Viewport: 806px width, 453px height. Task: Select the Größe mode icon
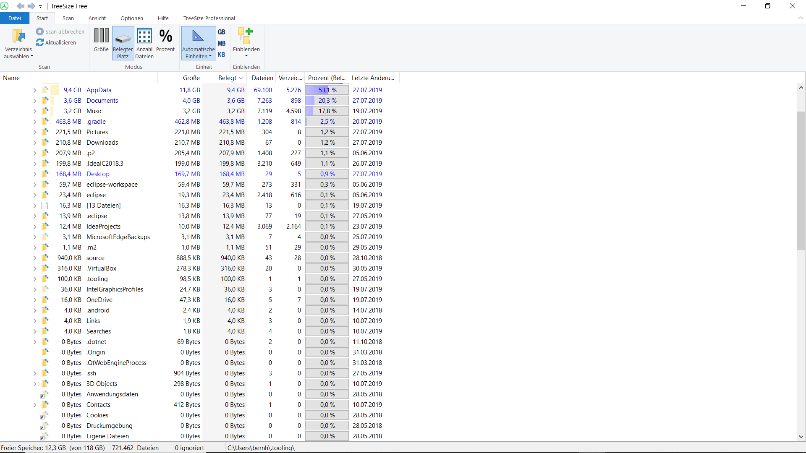101,36
